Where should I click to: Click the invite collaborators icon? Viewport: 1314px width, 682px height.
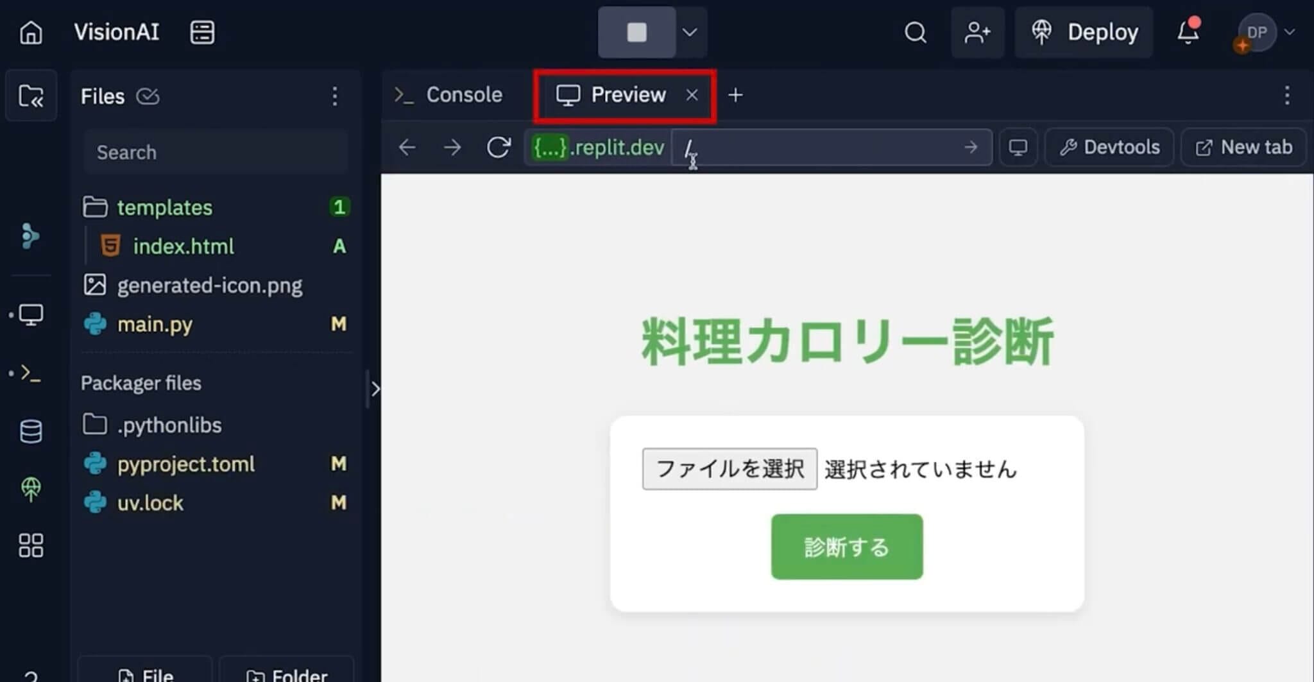977,32
